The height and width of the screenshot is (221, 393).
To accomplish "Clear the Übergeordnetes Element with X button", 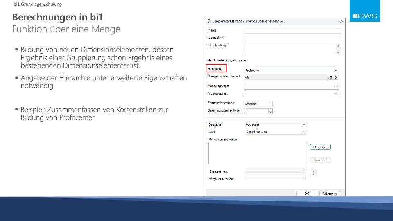I will [x=336, y=77].
